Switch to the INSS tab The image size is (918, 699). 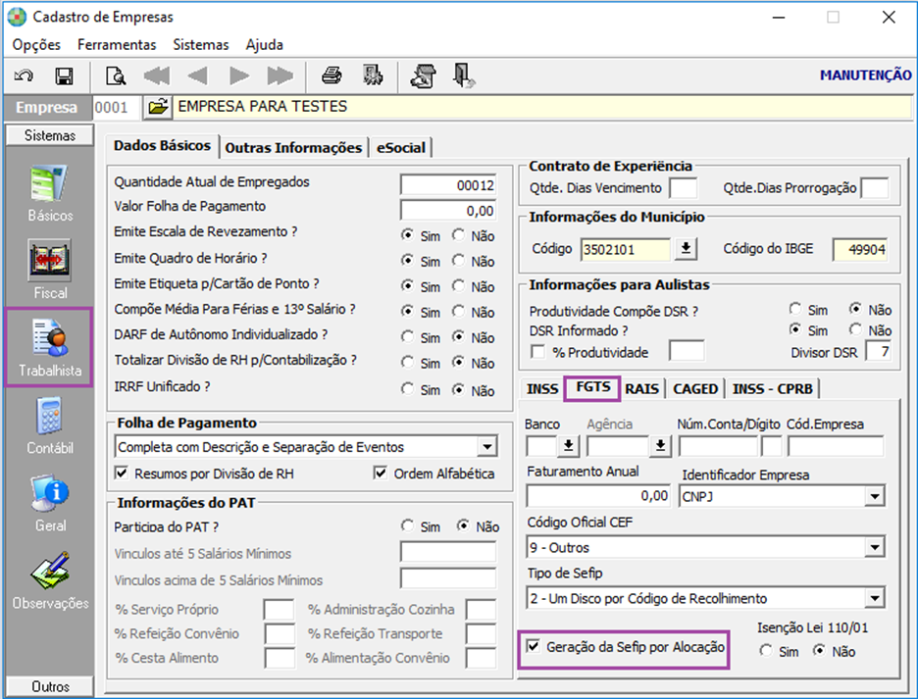[x=542, y=389]
